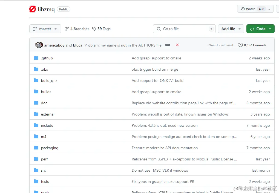Image resolution: width=279 pixels, height=193 pixels.
Task: Open commit 'Fix typos in gssapi cmake support PR'
Action: click(163, 182)
